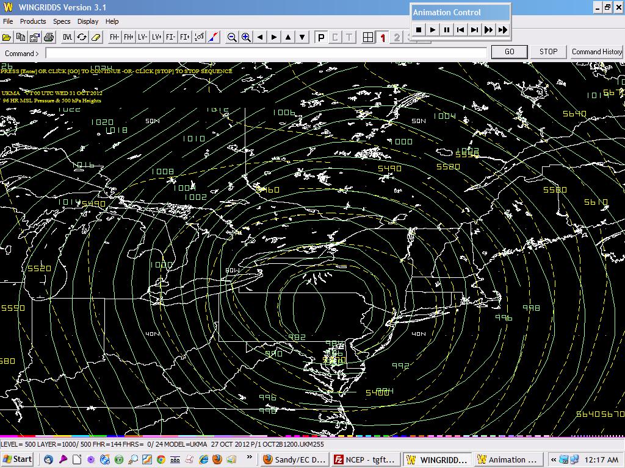This screenshot has width=625, height=468.
Task: Open the Windows Start menu
Action: click(x=17, y=459)
